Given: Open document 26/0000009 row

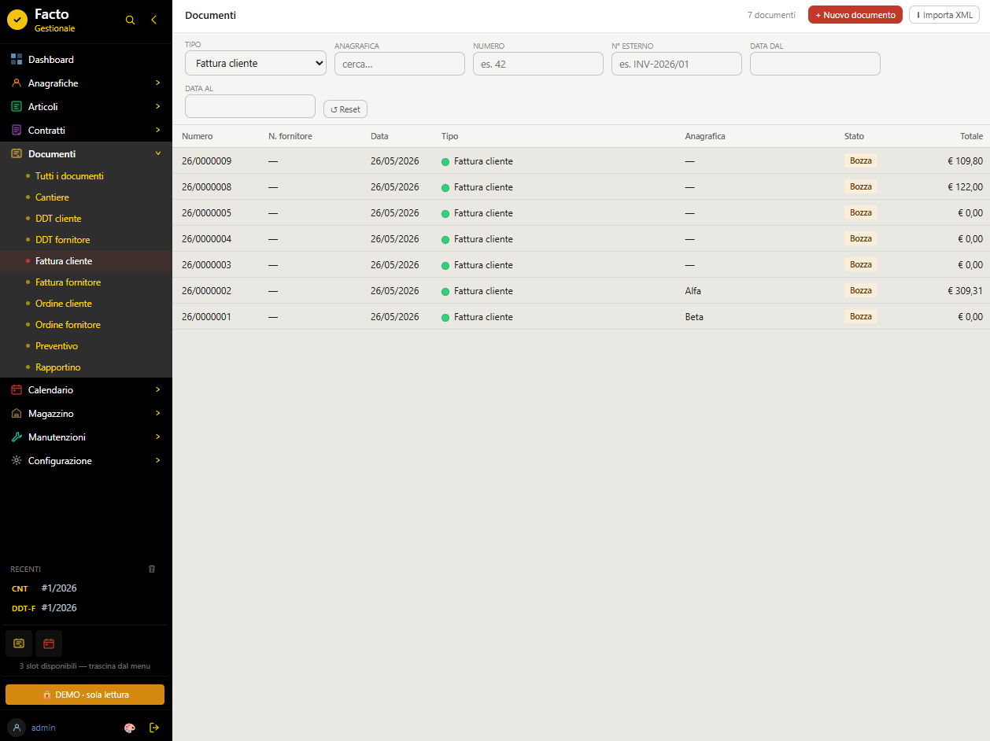Looking at the screenshot, I should pyautogui.click(x=581, y=161).
